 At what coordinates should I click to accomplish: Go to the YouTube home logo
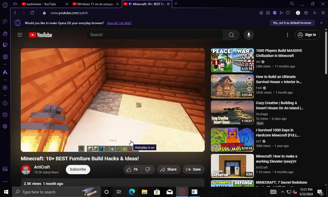pos(40,35)
